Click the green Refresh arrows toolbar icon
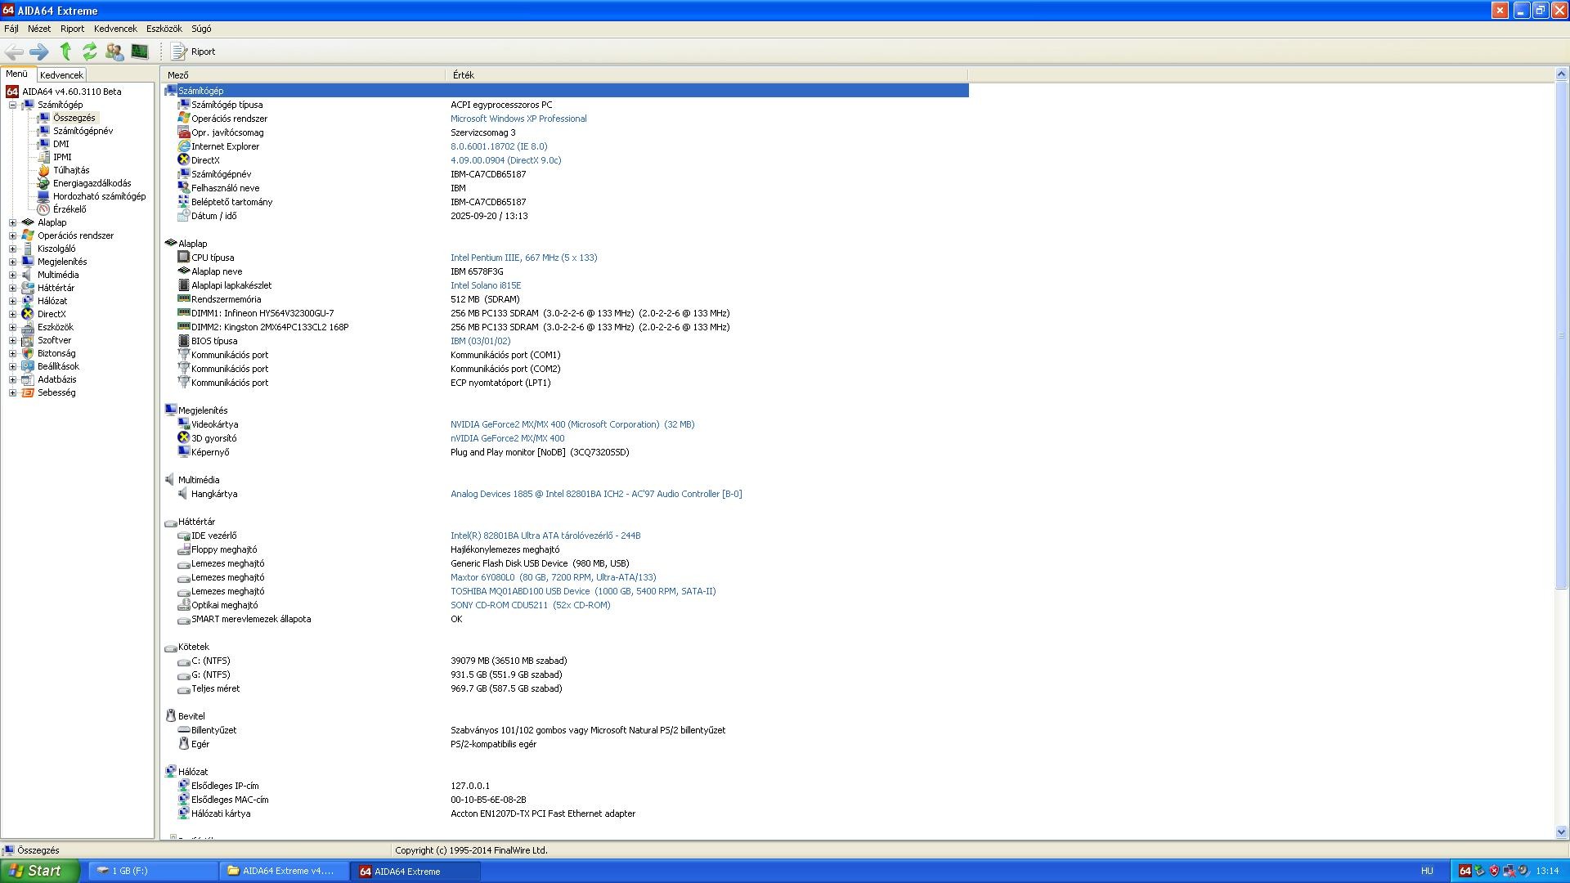The height and width of the screenshot is (883, 1570). click(x=90, y=52)
